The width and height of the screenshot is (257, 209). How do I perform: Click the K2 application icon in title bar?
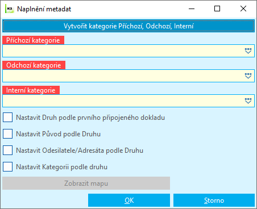click(10, 9)
